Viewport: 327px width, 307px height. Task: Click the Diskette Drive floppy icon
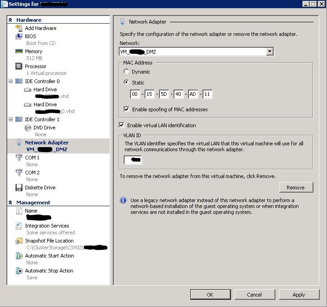coord(19,188)
